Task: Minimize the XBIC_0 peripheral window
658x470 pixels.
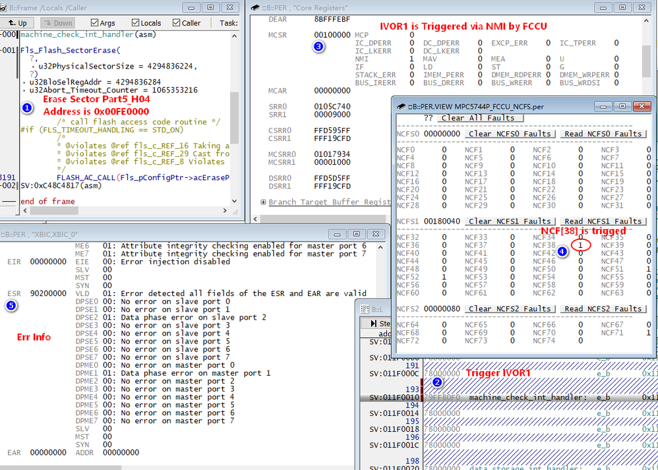Action: point(337,234)
